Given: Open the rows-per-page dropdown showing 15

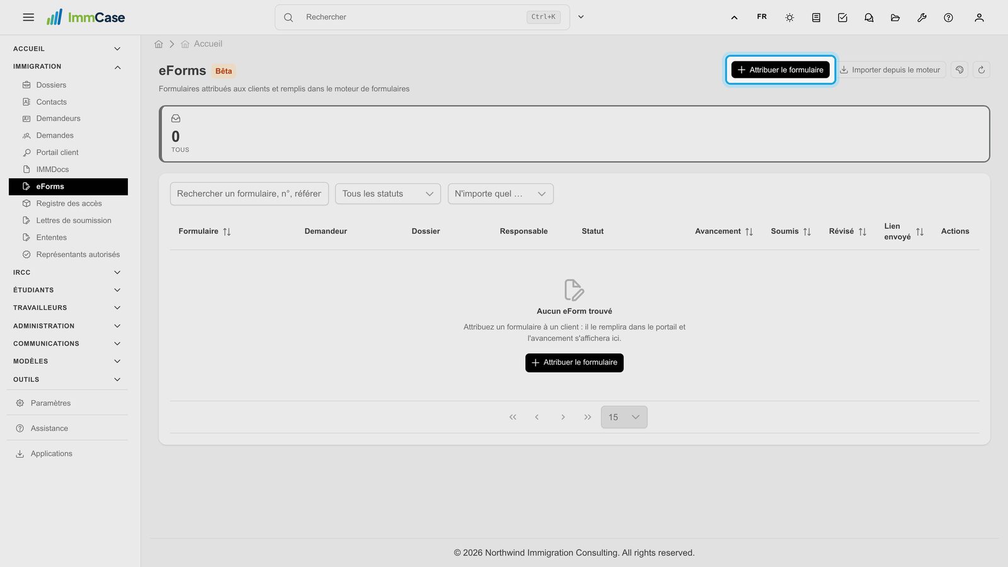Looking at the screenshot, I should (x=624, y=417).
